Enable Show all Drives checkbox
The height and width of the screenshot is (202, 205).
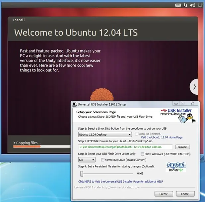[x=143, y=154]
